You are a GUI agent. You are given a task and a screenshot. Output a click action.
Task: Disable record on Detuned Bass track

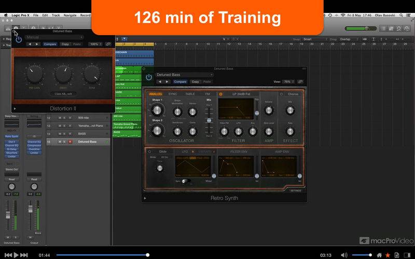(x=70, y=142)
